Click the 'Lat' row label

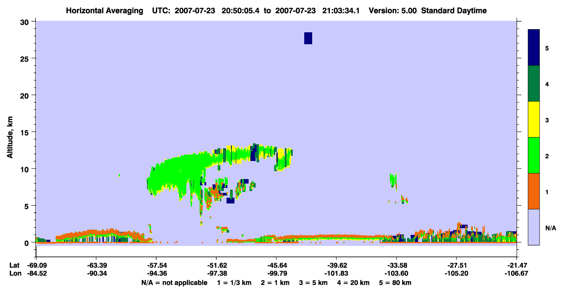14,265
